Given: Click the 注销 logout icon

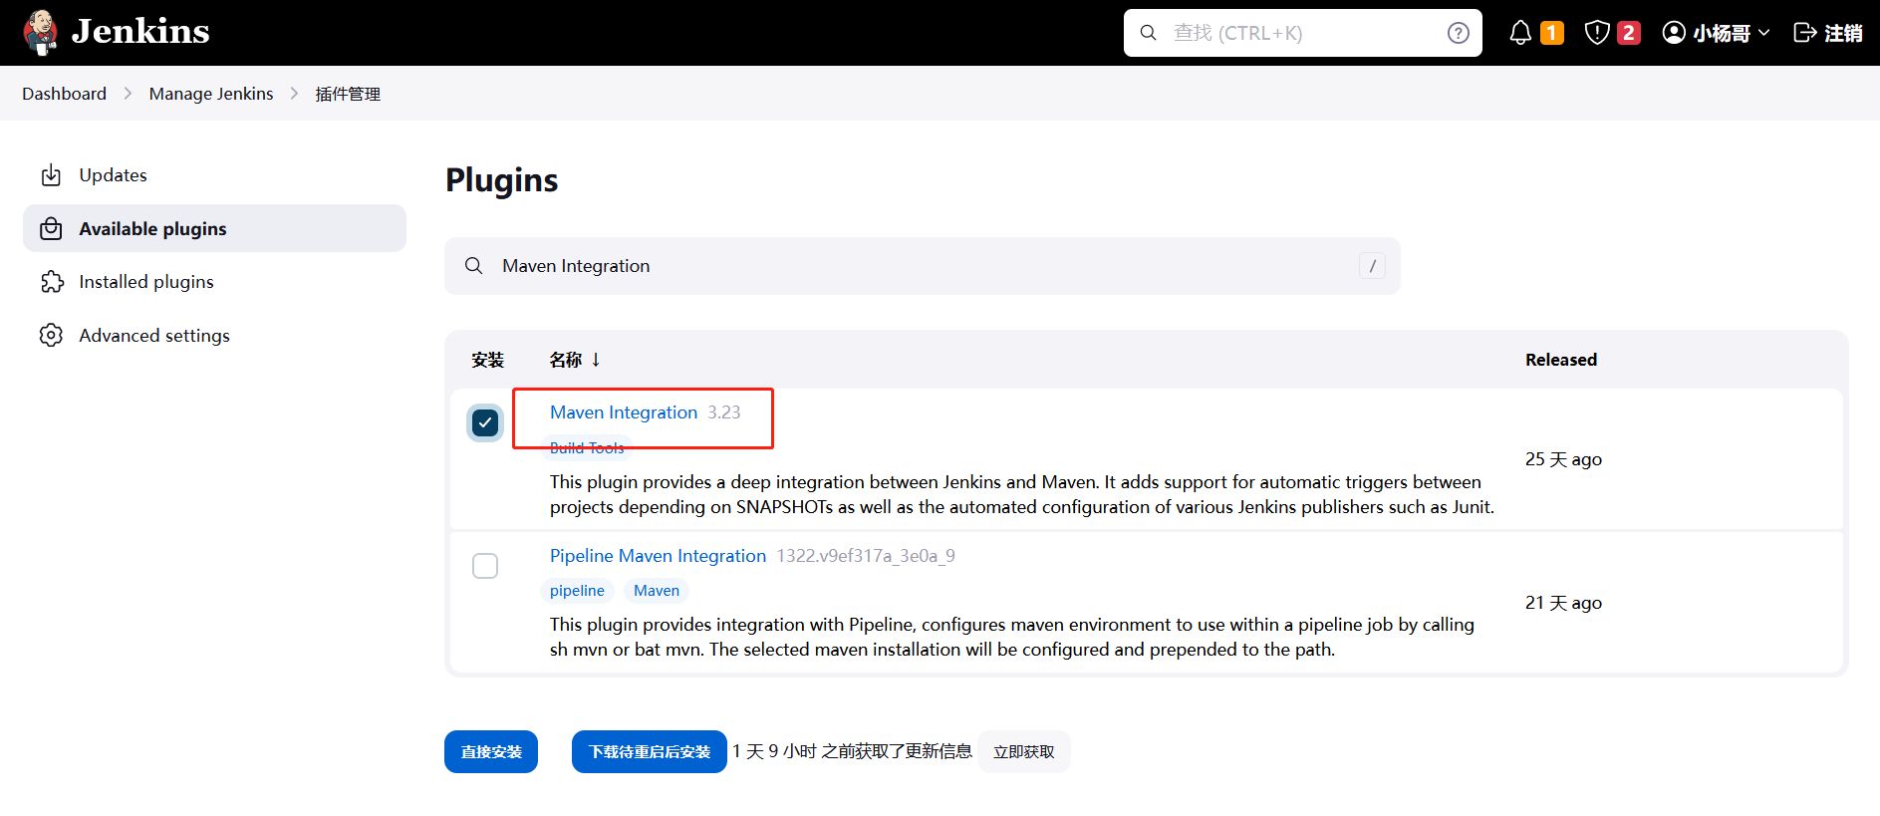Looking at the screenshot, I should coord(1804,33).
